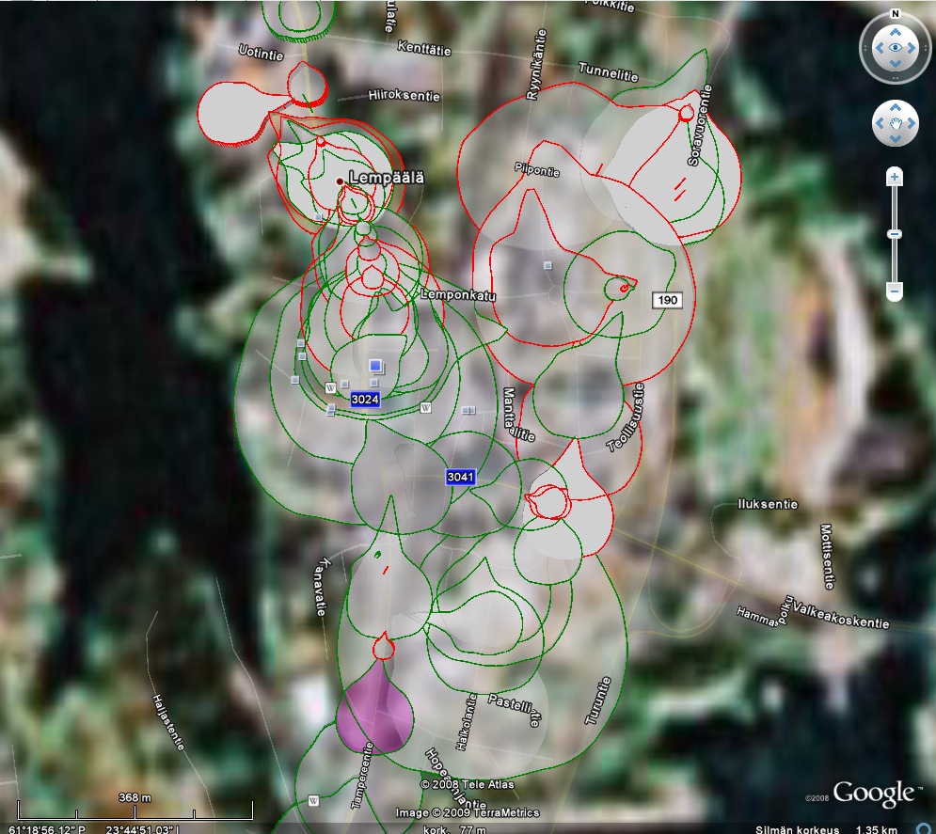Open the Wikipedia W icon beside Tampereentie label

[x=313, y=800]
